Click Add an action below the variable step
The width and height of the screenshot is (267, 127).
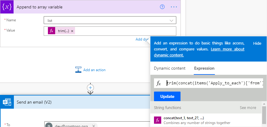tap(90, 70)
